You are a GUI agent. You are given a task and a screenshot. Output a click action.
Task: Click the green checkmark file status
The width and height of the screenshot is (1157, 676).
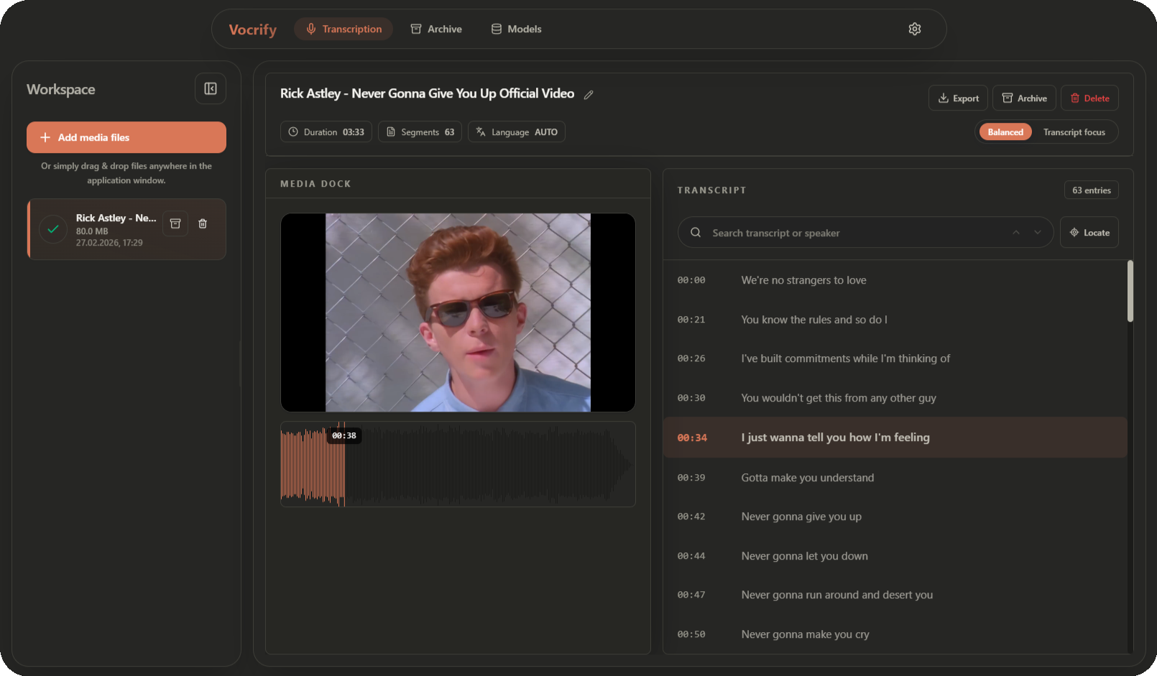coord(53,230)
